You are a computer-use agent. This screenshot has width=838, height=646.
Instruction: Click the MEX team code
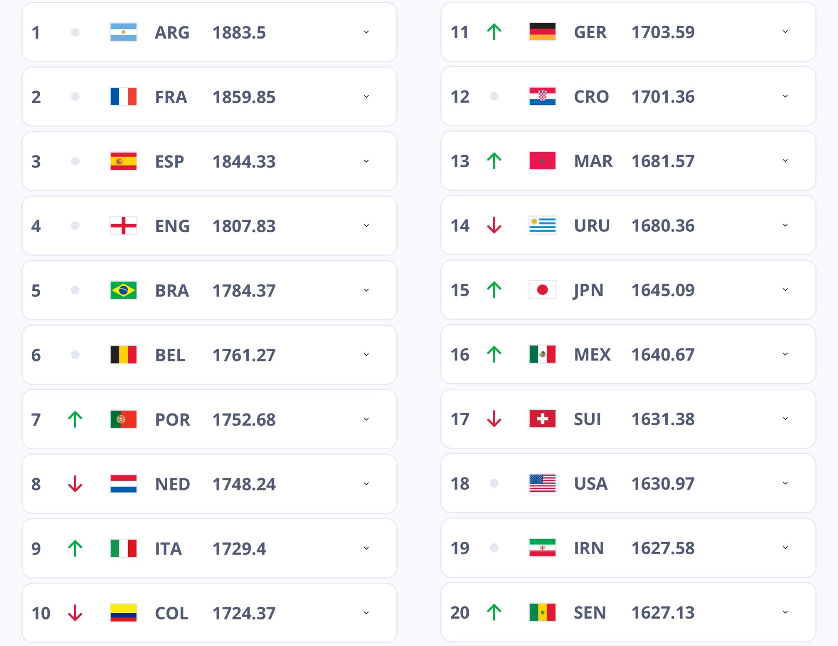pos(592,355)
